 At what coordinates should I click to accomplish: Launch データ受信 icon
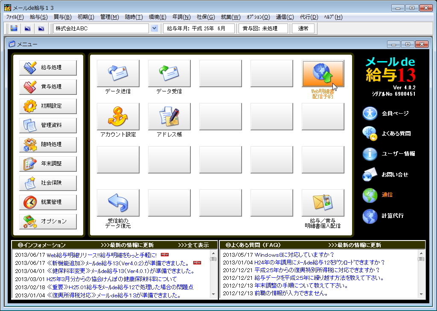169,73
